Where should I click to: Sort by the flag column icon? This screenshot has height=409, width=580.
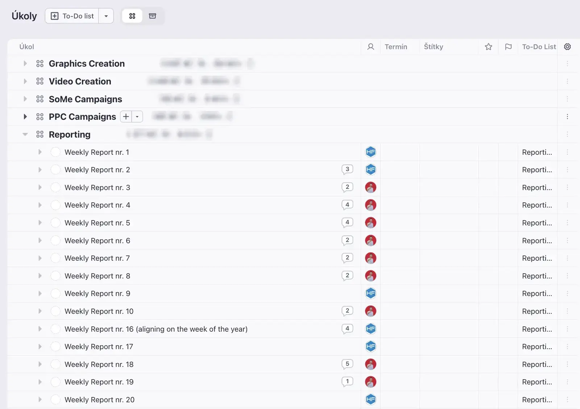pos(508,47)
